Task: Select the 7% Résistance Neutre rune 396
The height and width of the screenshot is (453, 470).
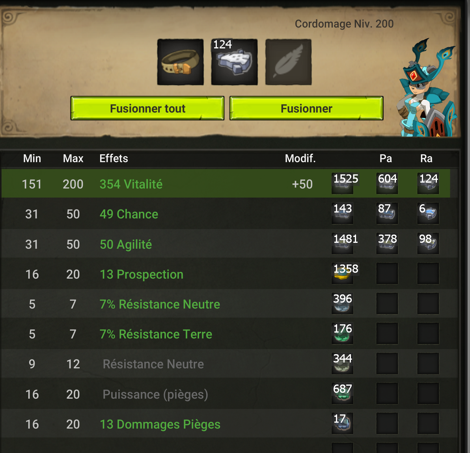Action: click(342, 303)
